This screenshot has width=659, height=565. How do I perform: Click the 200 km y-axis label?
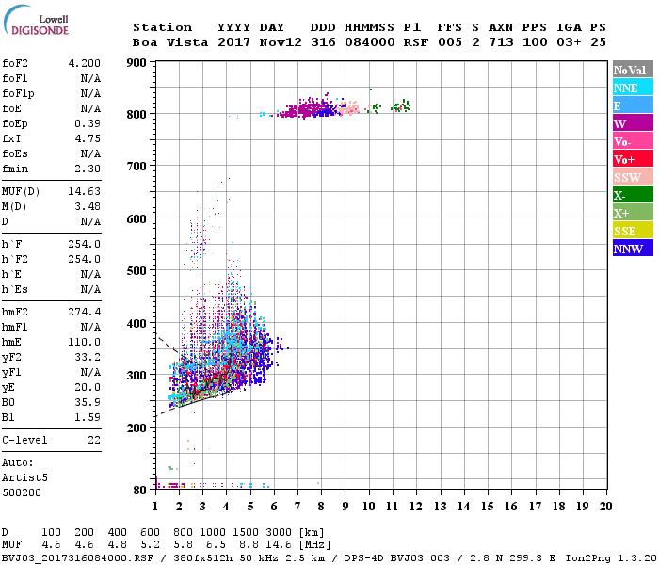[137, 428]
